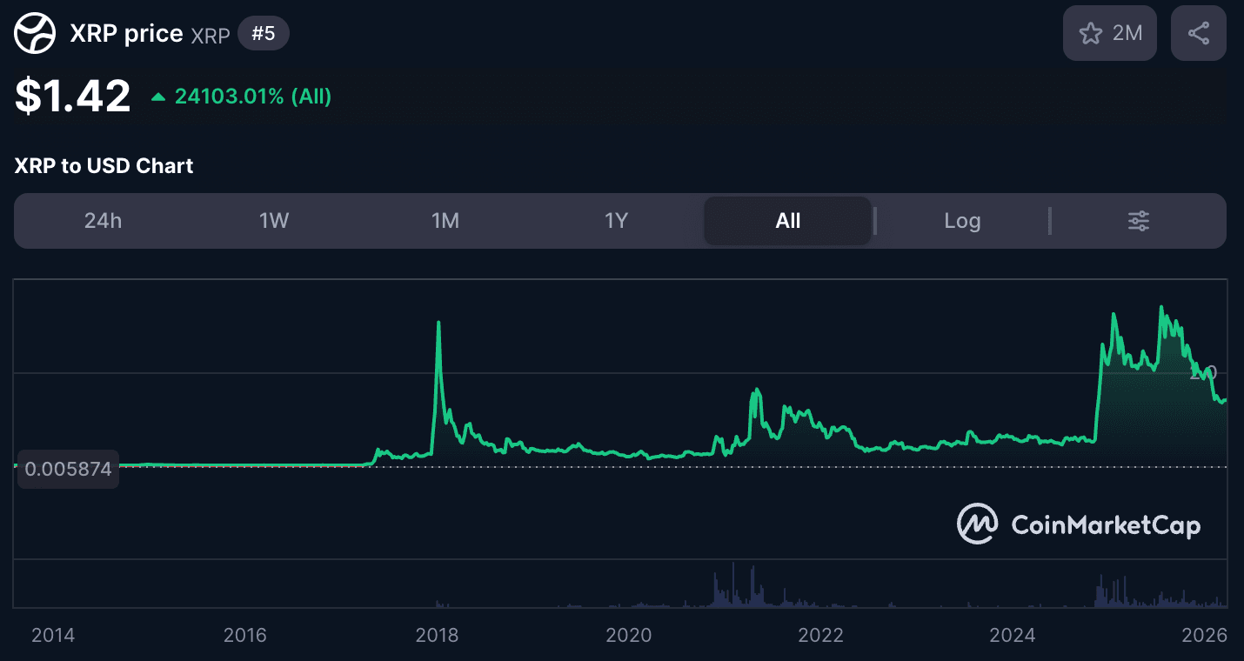
Task: Click the 2024 label on time axis
Action: [x=1013, y=635]
